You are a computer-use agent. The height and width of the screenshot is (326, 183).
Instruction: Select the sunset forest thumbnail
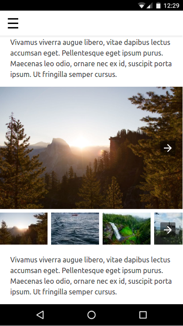tap(24, 229)
